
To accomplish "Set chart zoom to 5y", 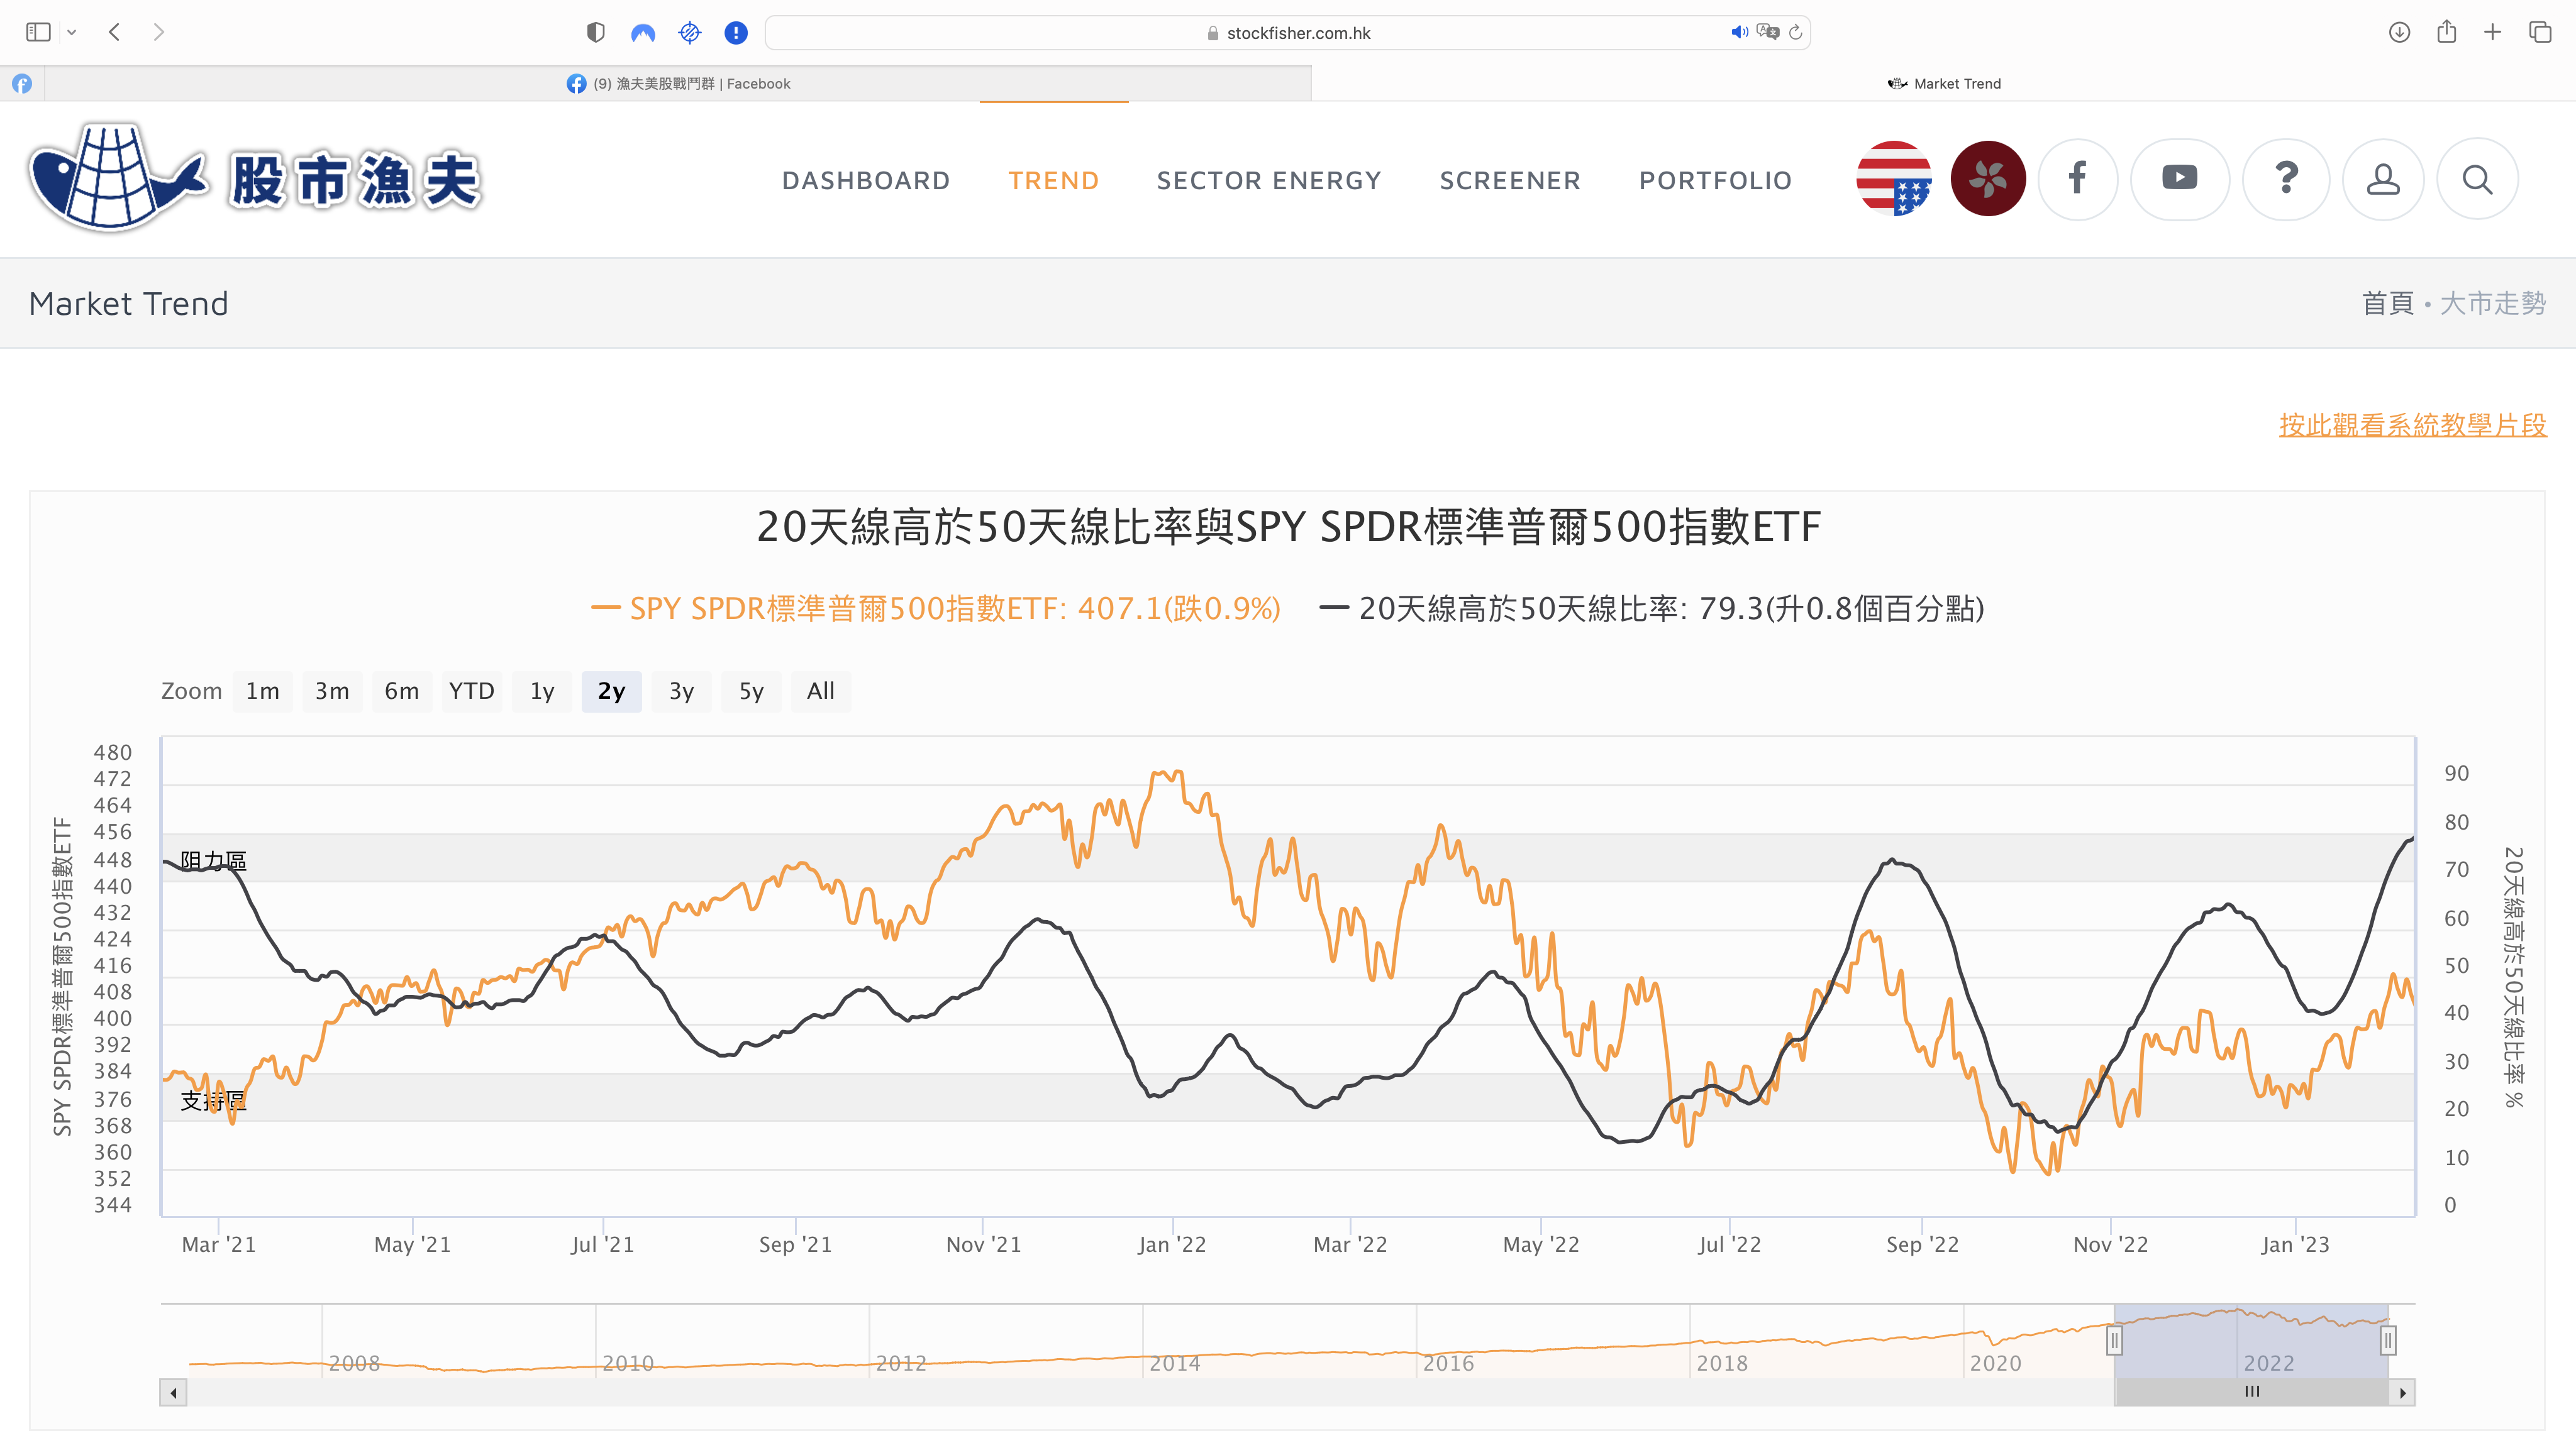I will pos(751,691).
